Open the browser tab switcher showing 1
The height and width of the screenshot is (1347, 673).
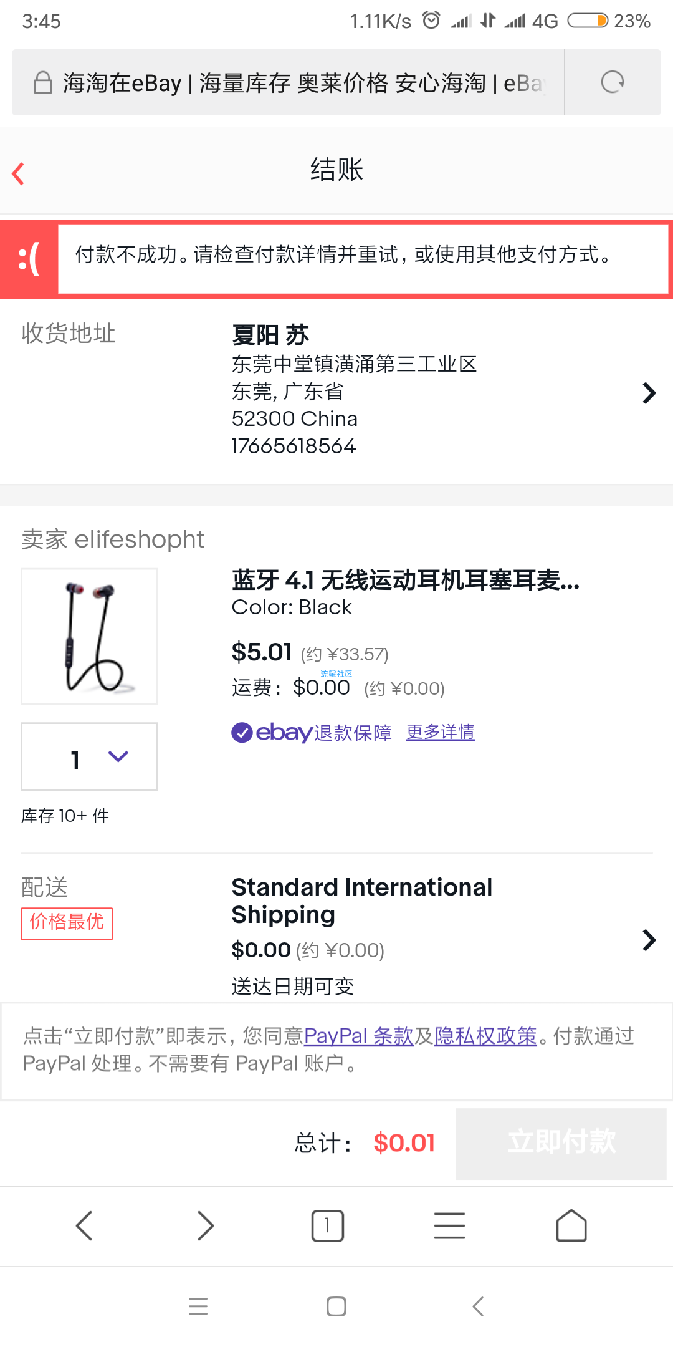(328, 1225)
